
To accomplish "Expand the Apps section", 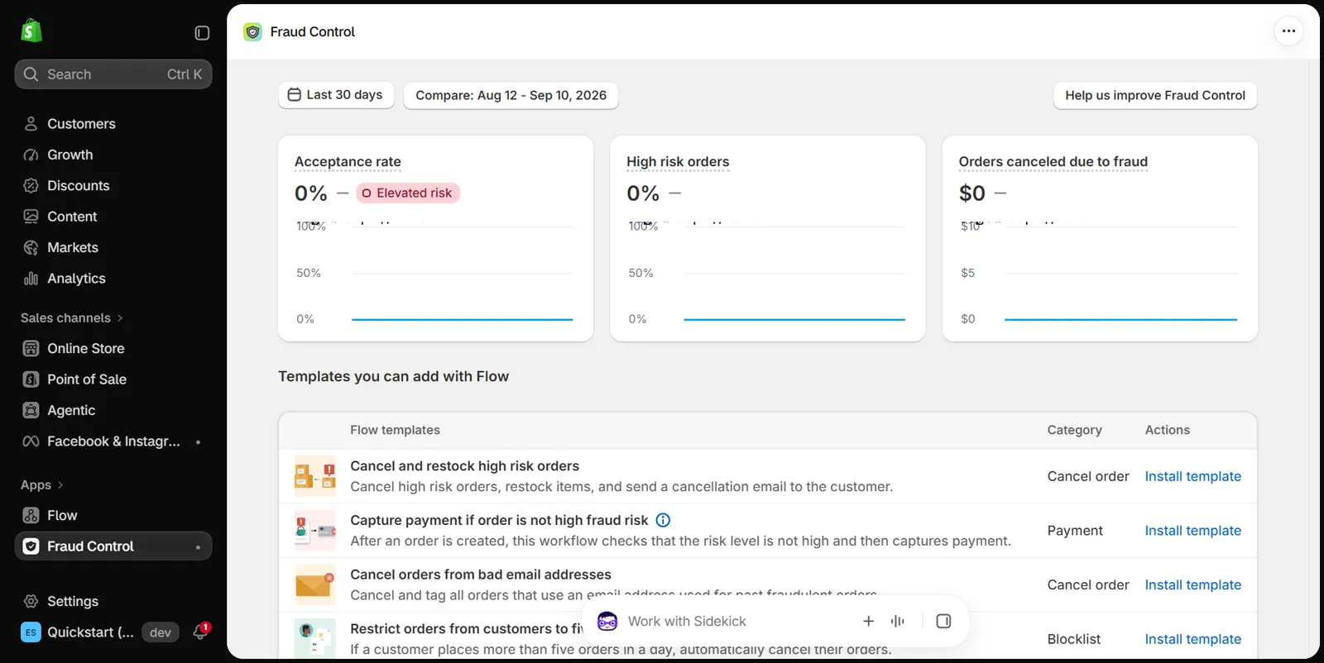I will (42, 485).
